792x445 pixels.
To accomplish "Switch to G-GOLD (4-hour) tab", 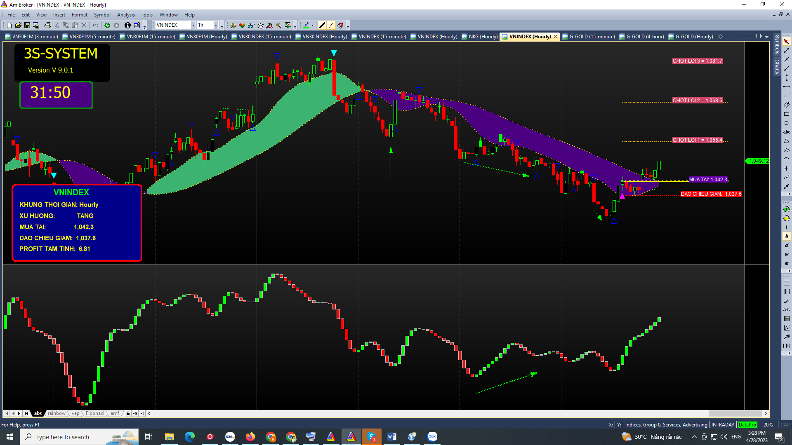I will point(645,37).
